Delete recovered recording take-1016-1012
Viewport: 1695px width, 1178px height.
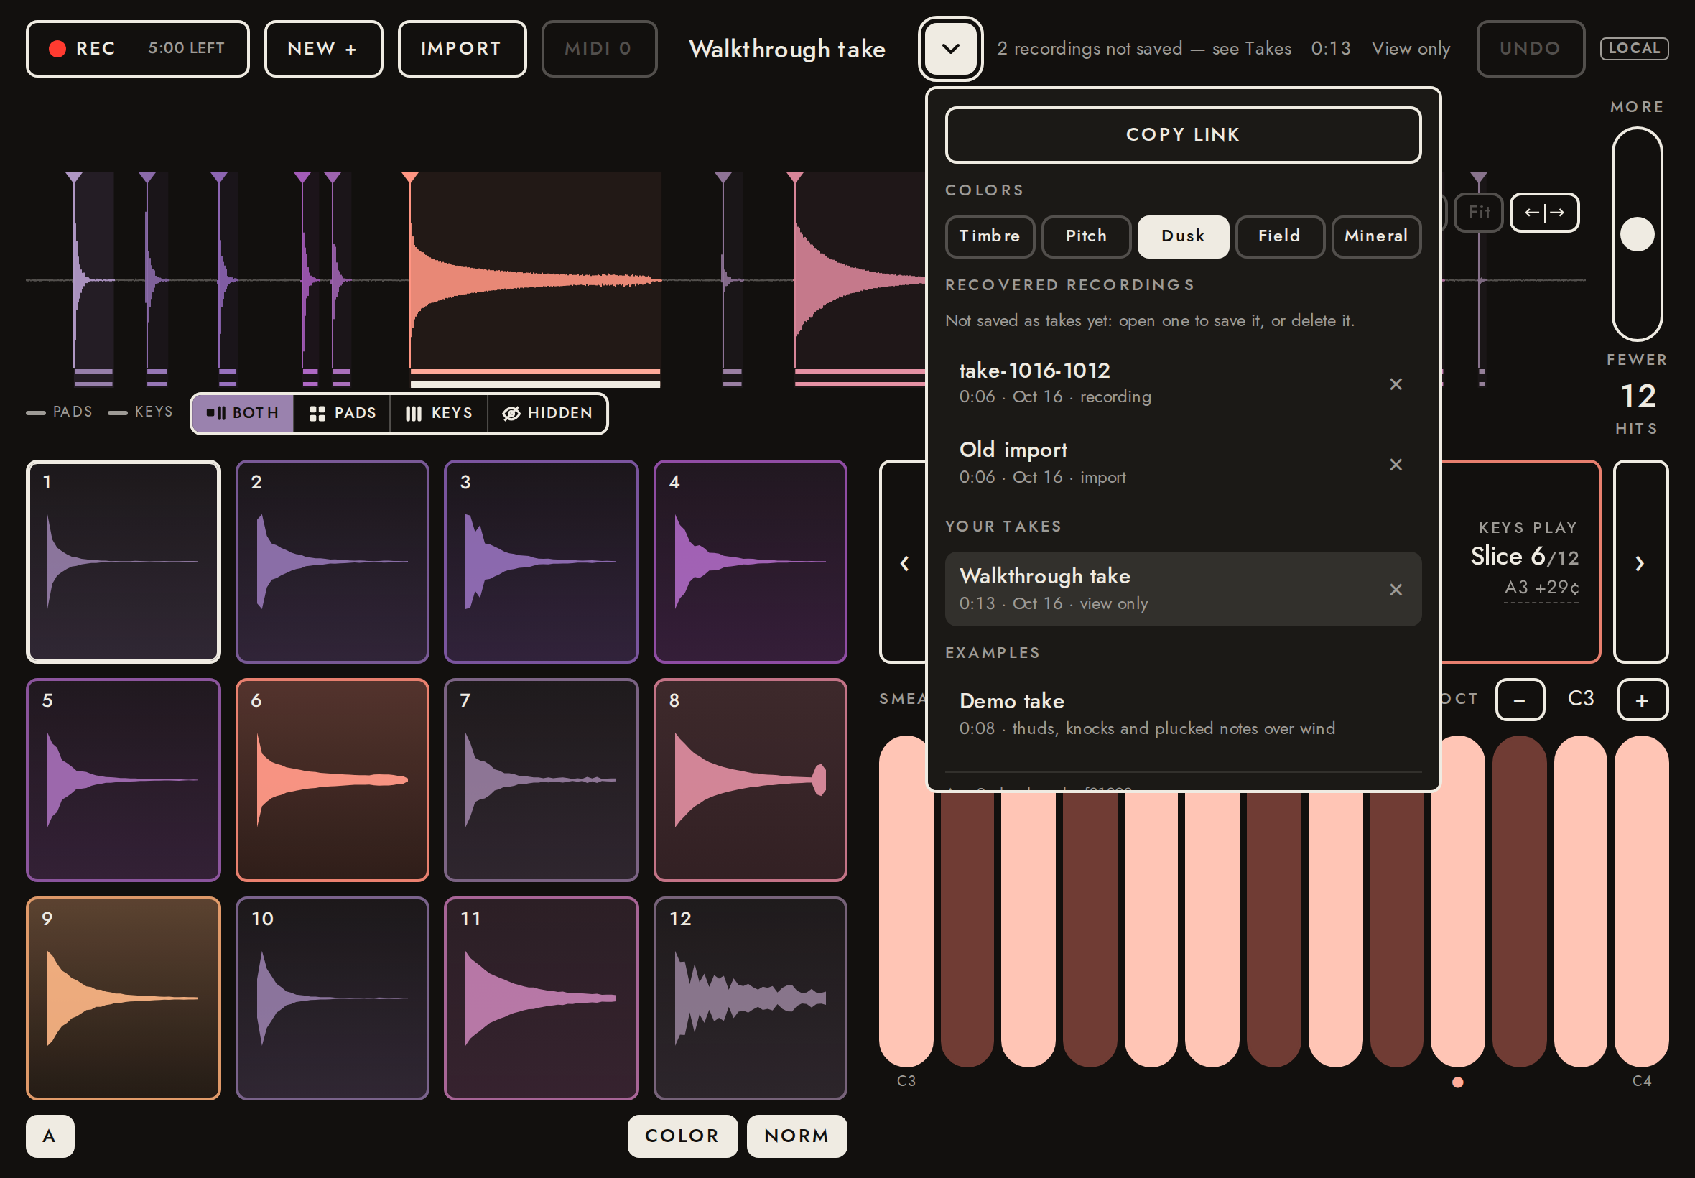point(1396,384)
